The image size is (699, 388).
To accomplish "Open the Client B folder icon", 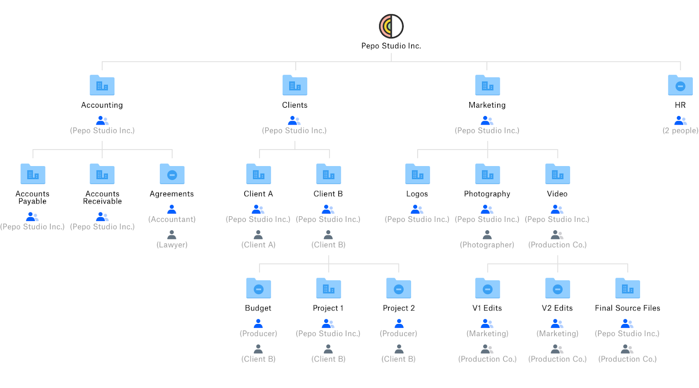I will coord(329,174).
